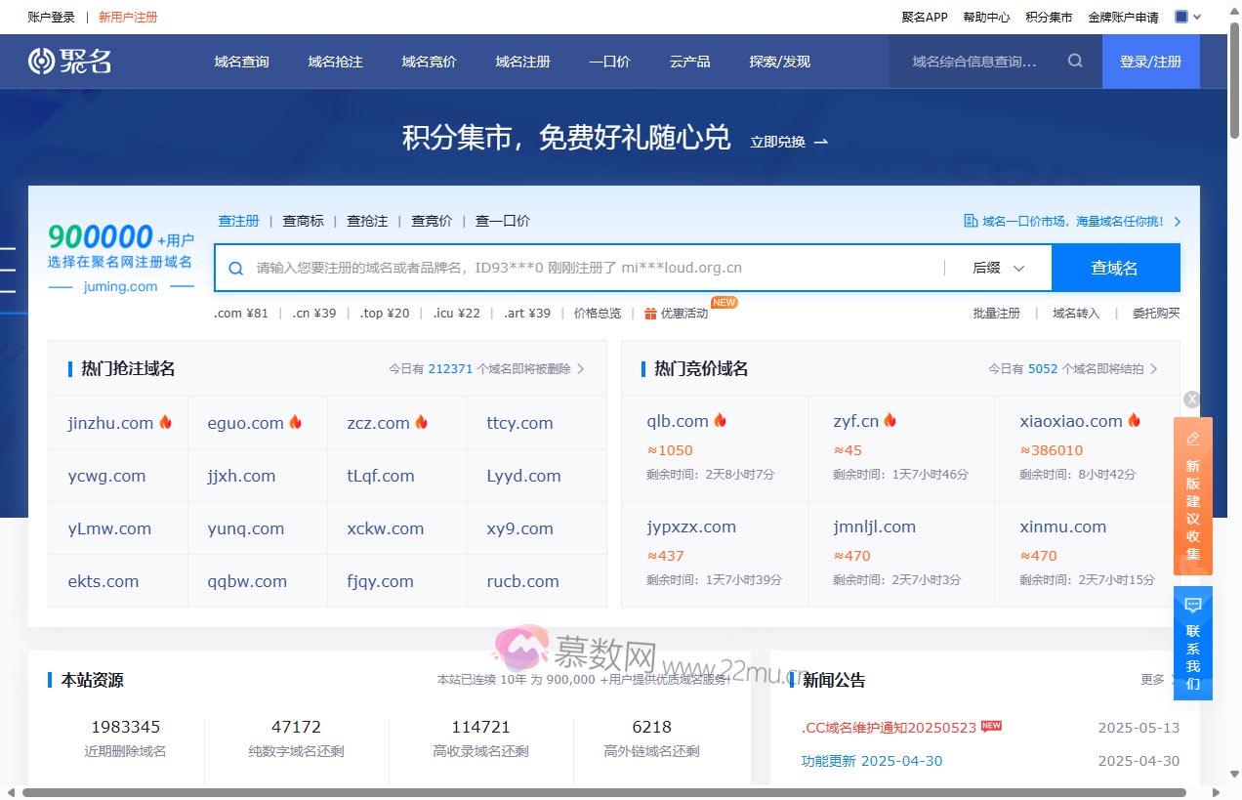Click the search magnifier icon in navbar
The width and height of the screenshot is (1242, 800).
1074,61
